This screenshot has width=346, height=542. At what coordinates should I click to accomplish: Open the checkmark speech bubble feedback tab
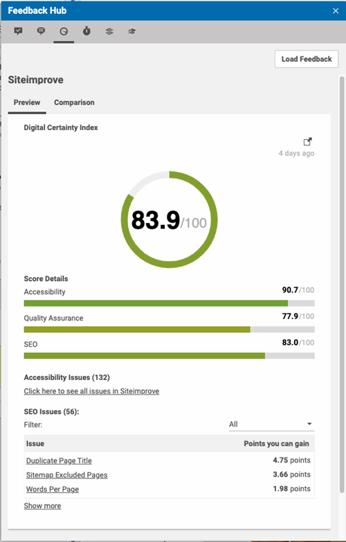pos(18,31)
